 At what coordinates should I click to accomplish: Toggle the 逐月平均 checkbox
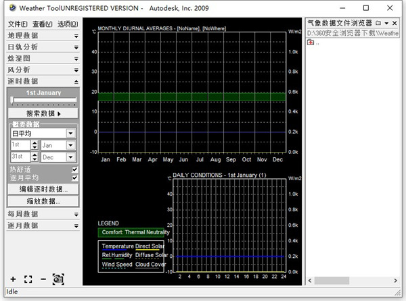click(x=74, y=177)
